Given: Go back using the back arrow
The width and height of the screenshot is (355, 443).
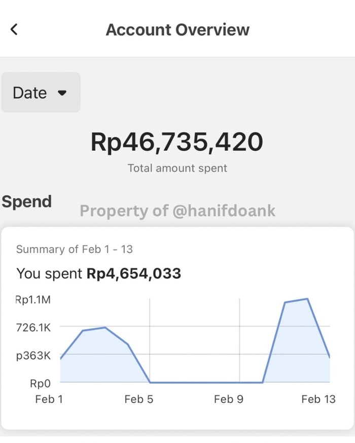Looking at the screenshot, I should point(14,29).
